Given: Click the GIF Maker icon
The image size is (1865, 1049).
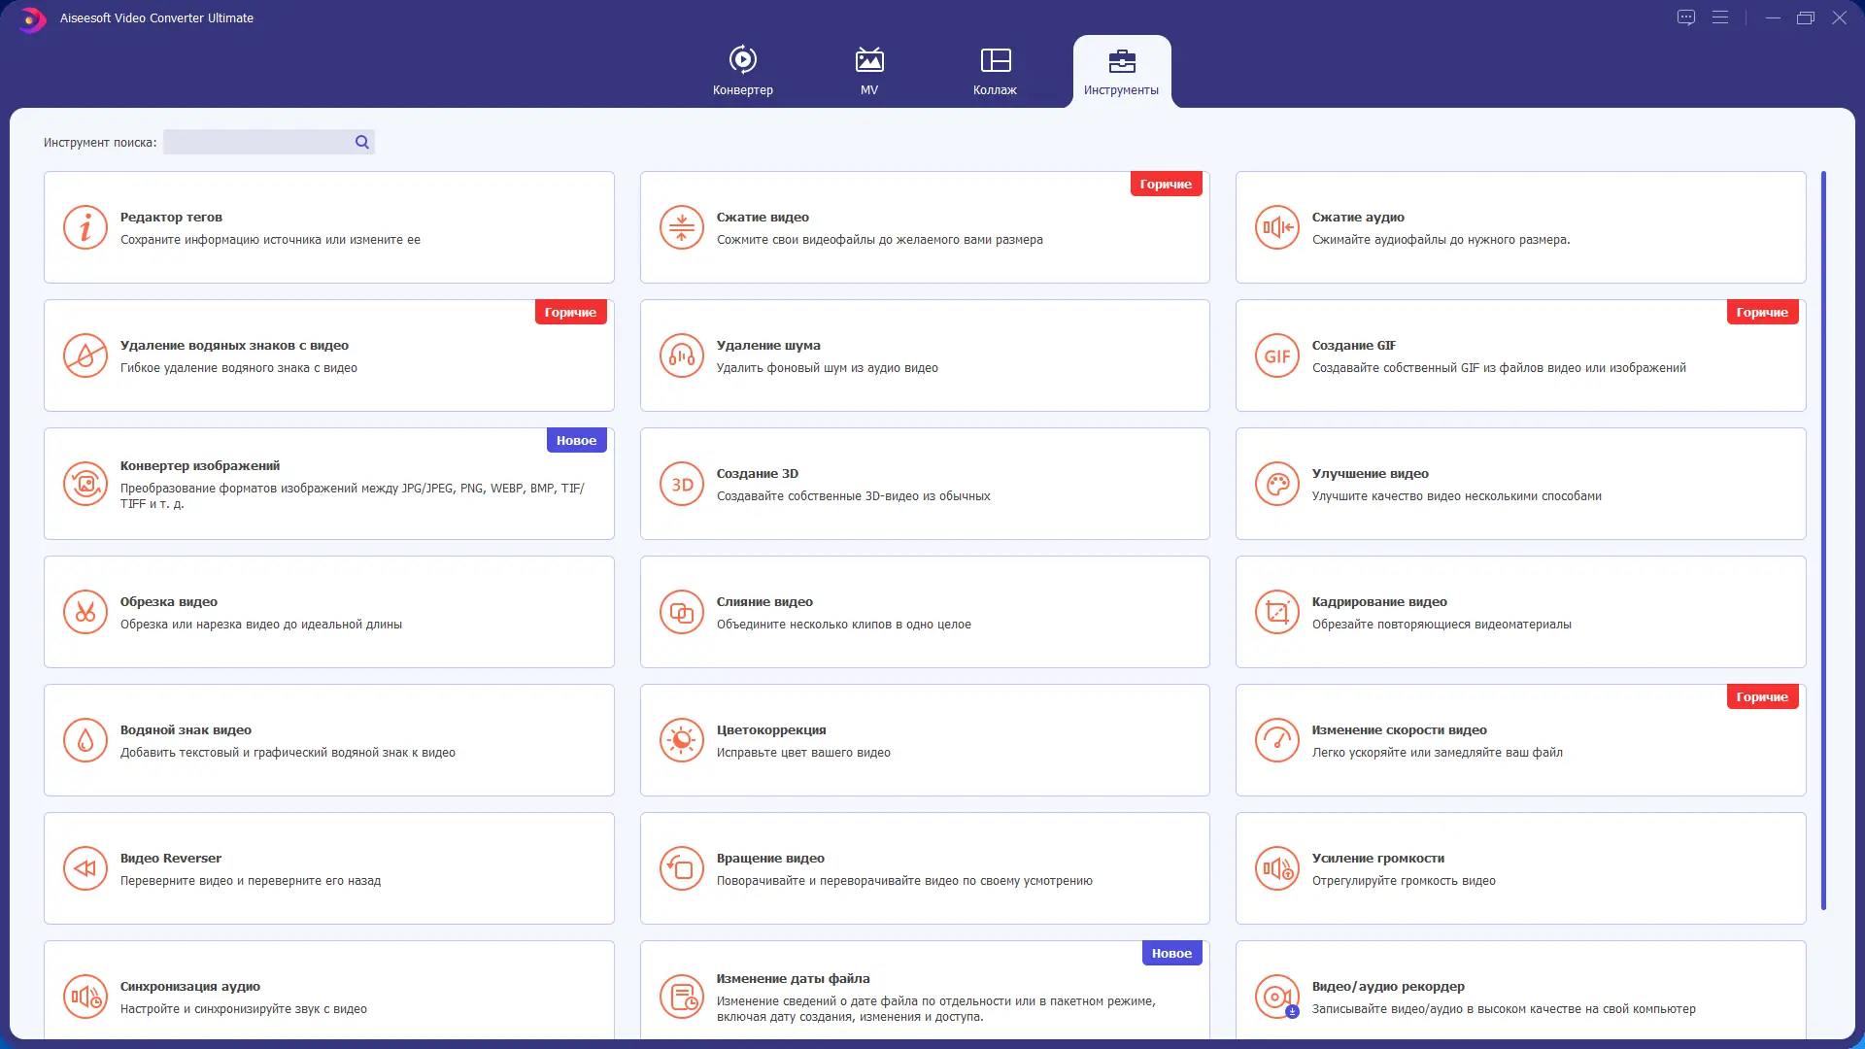Looking at the screenshot, I should click(x=1276, y=356).
